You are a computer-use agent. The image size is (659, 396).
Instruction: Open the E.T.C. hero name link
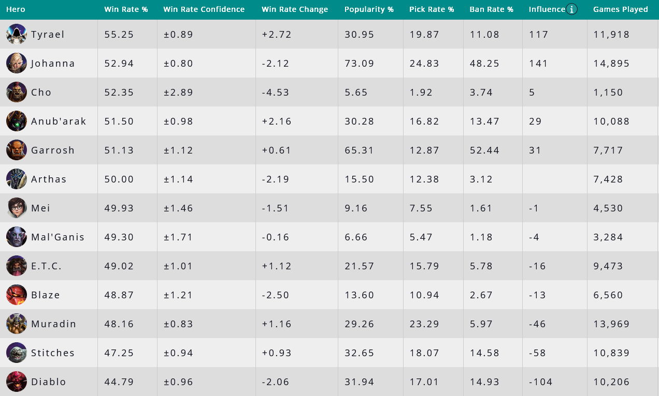pyautogui.click(x=47, y=266)
